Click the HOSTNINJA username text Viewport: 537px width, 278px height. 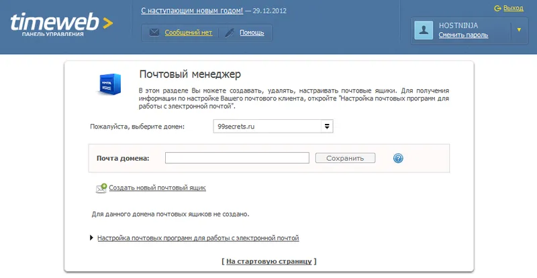coord(458,25)
